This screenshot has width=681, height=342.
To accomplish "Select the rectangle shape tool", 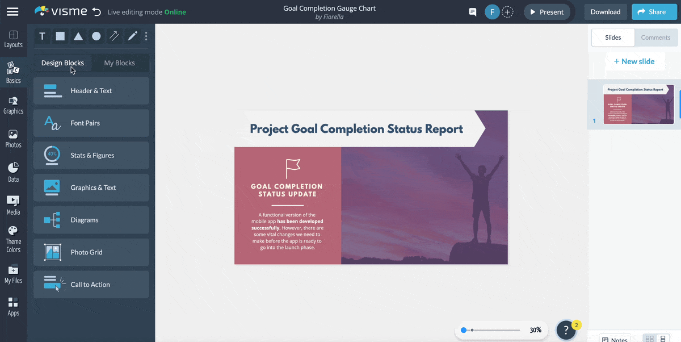I will click(x=60, y=36).
